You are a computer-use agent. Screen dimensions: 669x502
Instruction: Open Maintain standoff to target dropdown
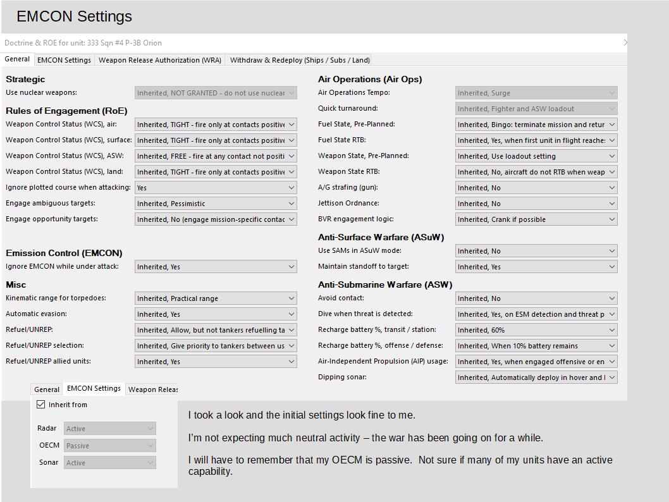tap(536, 267)
